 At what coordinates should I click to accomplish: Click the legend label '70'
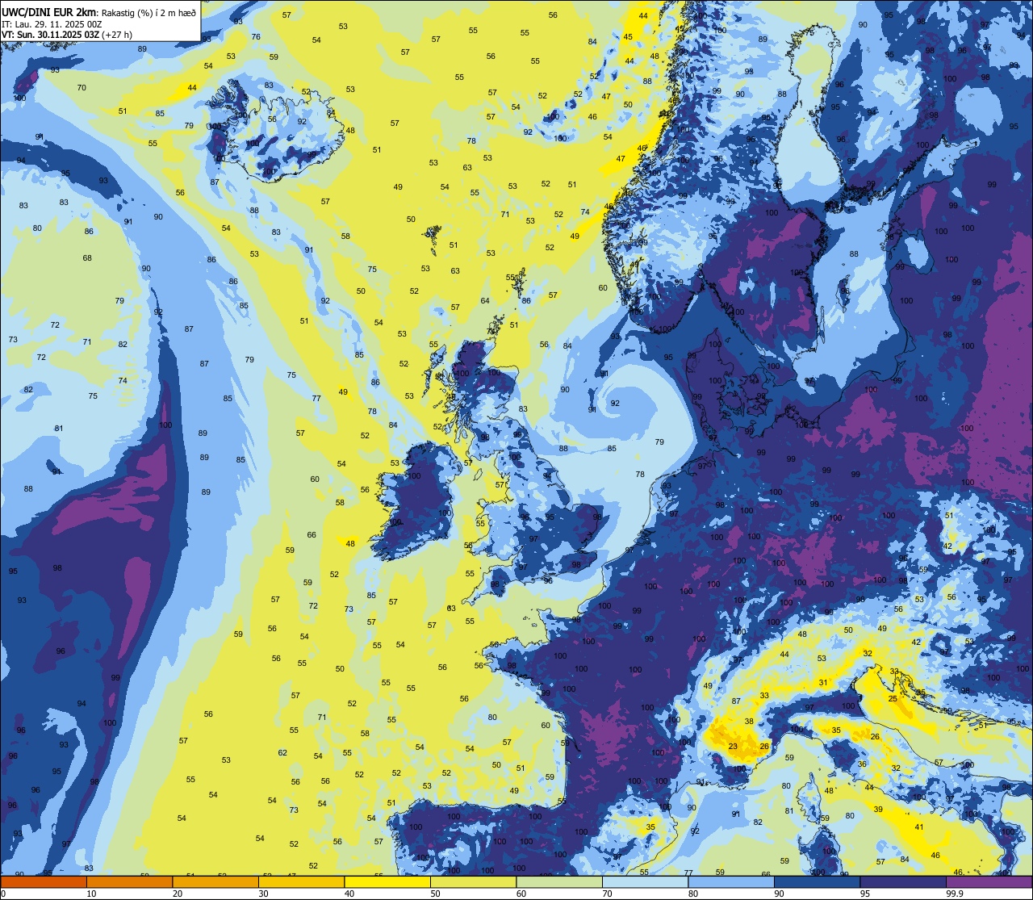pyautogui.click(x=607, y=894)
